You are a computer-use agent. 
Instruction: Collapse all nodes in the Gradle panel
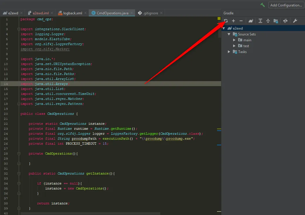click(x=268, y=21)
